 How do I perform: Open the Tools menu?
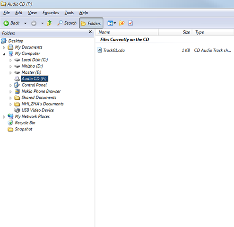coord(69,13)
